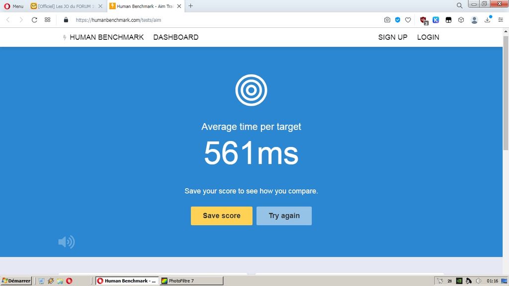Viewport: 509px width, 286px height.
Task: Click the NVIDIA tray icon
Action: (459, 281)
